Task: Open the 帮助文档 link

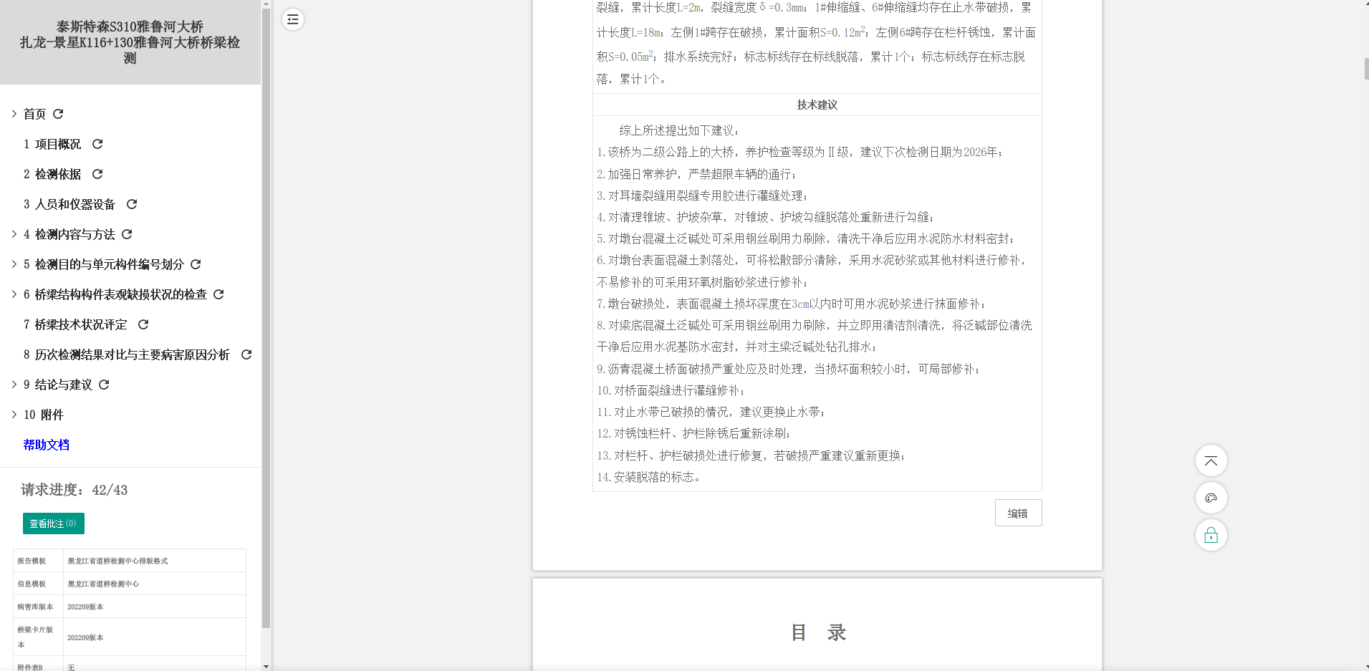Action: (46, 445)
